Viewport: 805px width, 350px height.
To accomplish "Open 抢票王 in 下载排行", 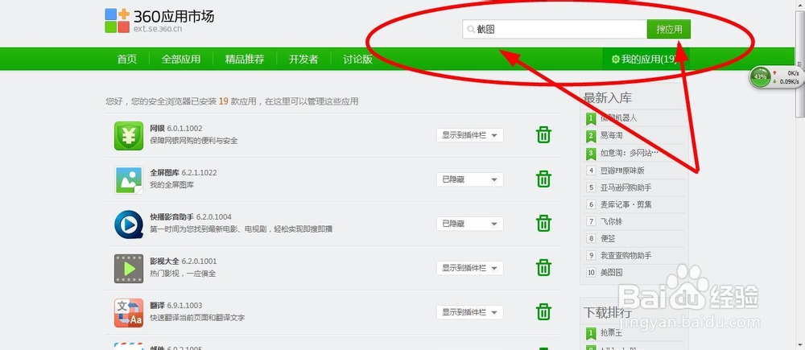I will click(x=612, y=333).
